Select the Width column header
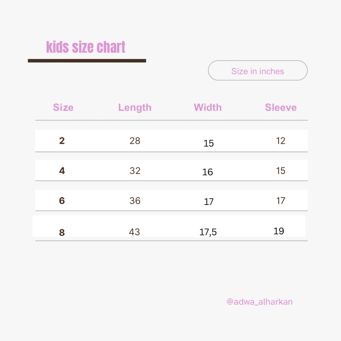Image resolution: width=341 pixels, height=341 pixels. 208,107
